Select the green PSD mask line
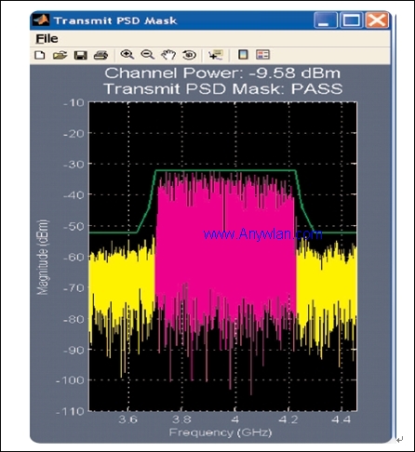Screen dimensions: 415x452 tap(226, 170)
